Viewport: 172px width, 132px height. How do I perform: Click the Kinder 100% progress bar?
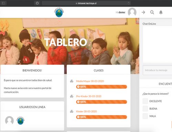pyautogui.click(x=101, y=117)
